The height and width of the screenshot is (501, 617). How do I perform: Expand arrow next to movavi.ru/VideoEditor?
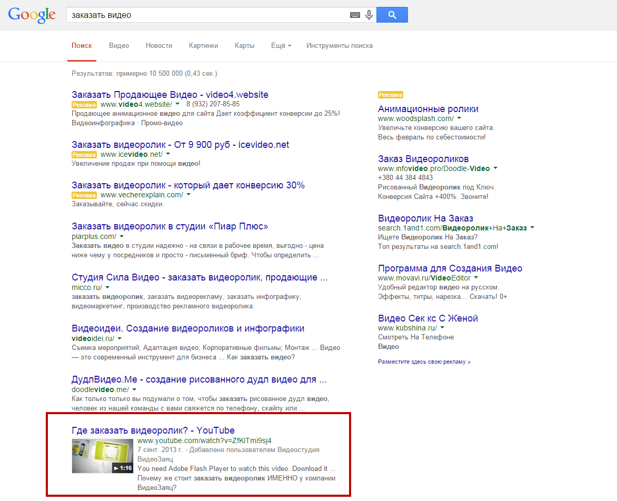pyautogui.click(x=476, y=278)
